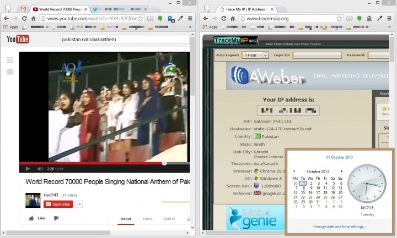The height and width of the screenshot is (238, 397).
Task: Open the Add to tab under the video
Action: pyautogui.click(x=170, y=219)
